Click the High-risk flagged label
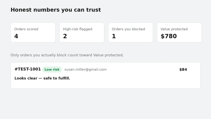Viewport: 211px width, 119px height. point(78,29)
